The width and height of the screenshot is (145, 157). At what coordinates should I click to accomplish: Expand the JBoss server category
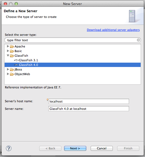point(8,69)
